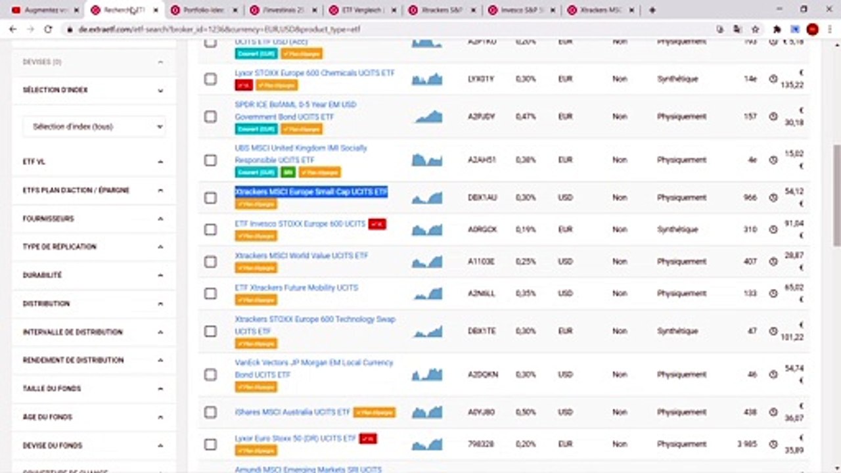This screenshot has width=841, height=473.
Task: Tick the Lyxor Euro Stoxx 50 checkbox
Action: click(210, 444)
